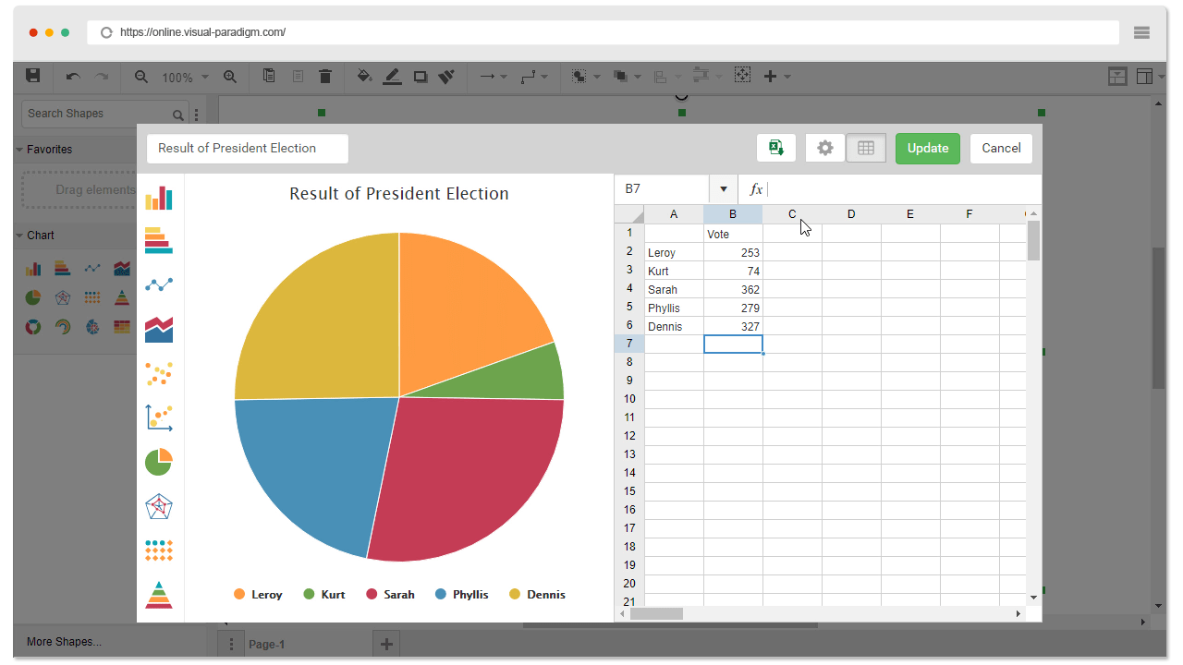Switch to the Page-1 tab

267,645
